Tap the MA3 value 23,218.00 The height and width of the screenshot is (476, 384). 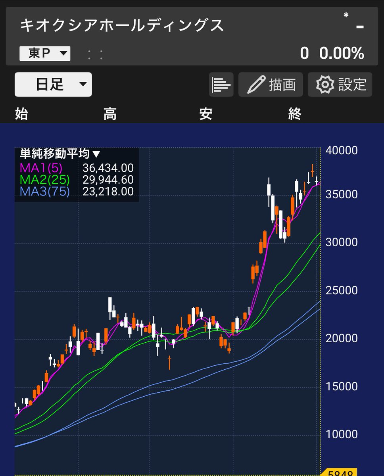[x=108, y=192]
